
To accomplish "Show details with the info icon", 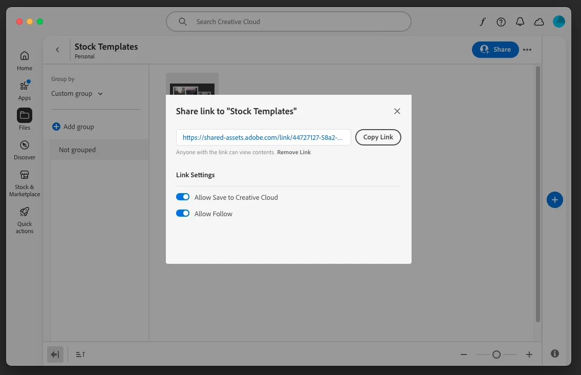I will [x=555, y=353].
